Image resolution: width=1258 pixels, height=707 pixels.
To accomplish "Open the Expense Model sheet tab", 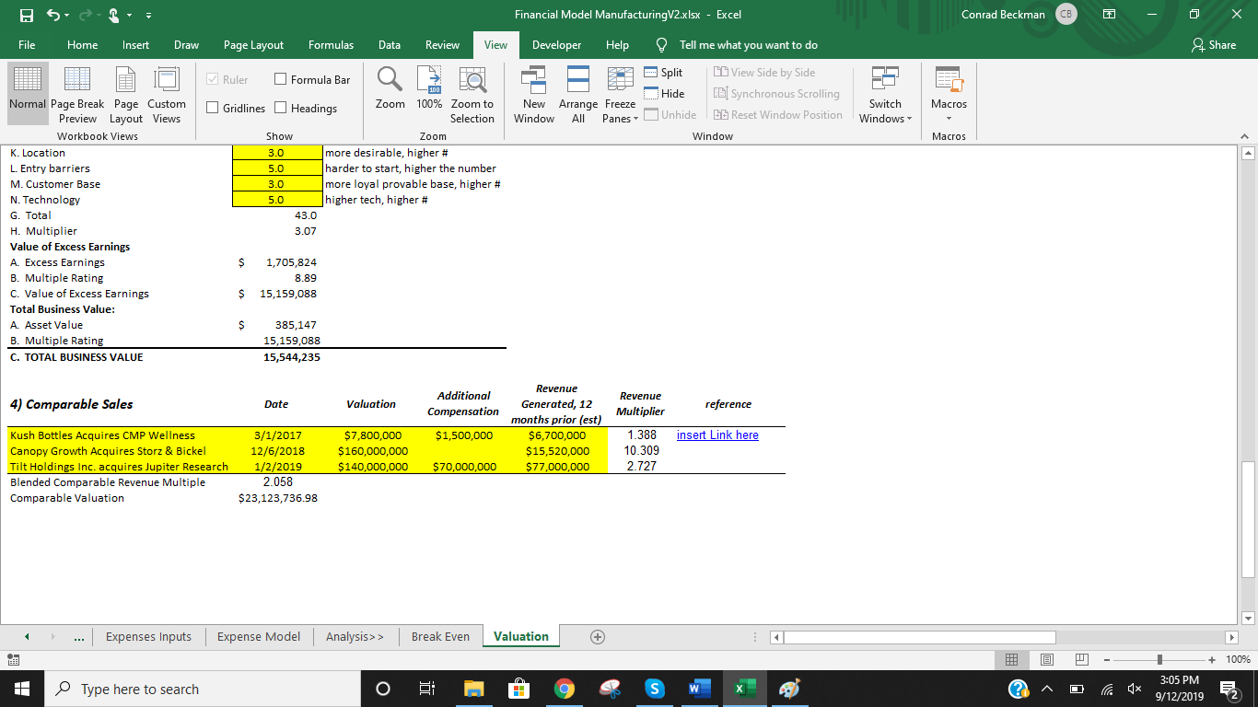I will 258,636.
